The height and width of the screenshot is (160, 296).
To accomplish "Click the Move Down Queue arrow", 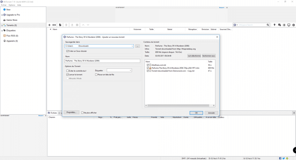I will [88, 25].
